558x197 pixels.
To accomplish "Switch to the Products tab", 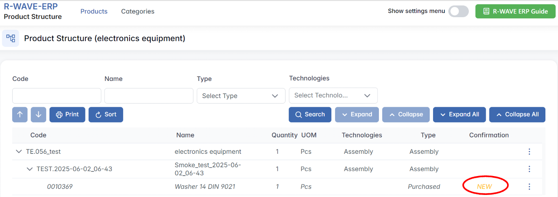I will [x=94, y=11].
